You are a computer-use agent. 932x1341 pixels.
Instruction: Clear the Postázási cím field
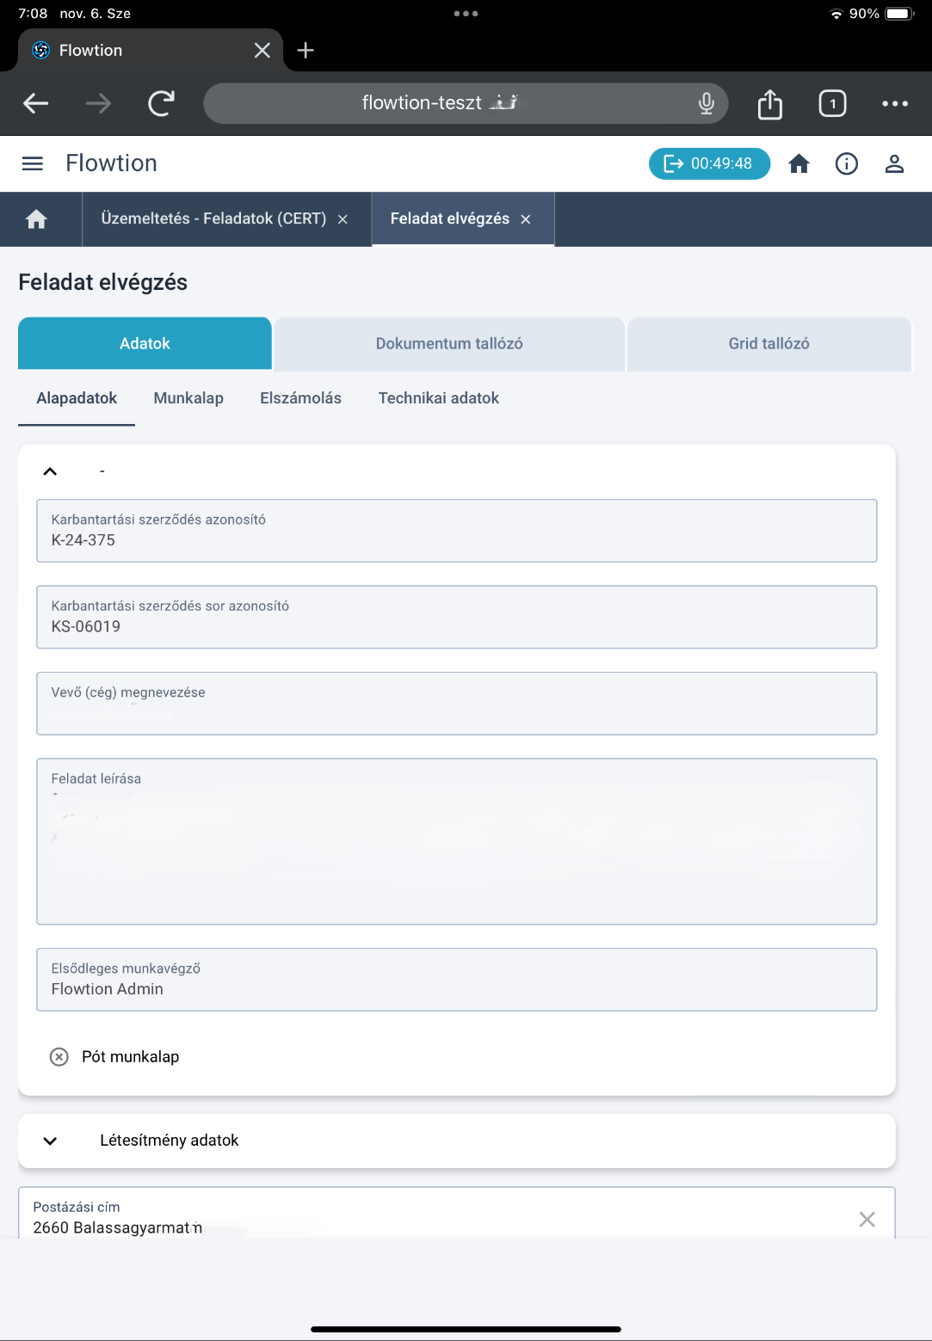point(867,1219)
